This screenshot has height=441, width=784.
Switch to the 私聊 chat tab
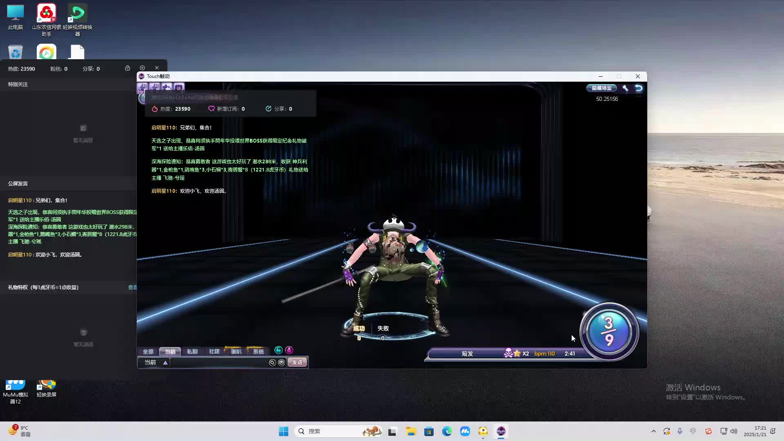point(192,352)
